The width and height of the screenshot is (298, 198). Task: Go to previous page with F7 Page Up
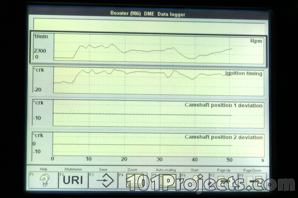tap(224, 181)
